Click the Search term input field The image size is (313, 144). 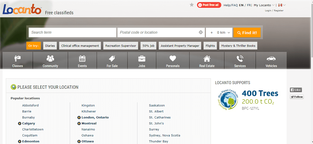click(x=72, y=33)
